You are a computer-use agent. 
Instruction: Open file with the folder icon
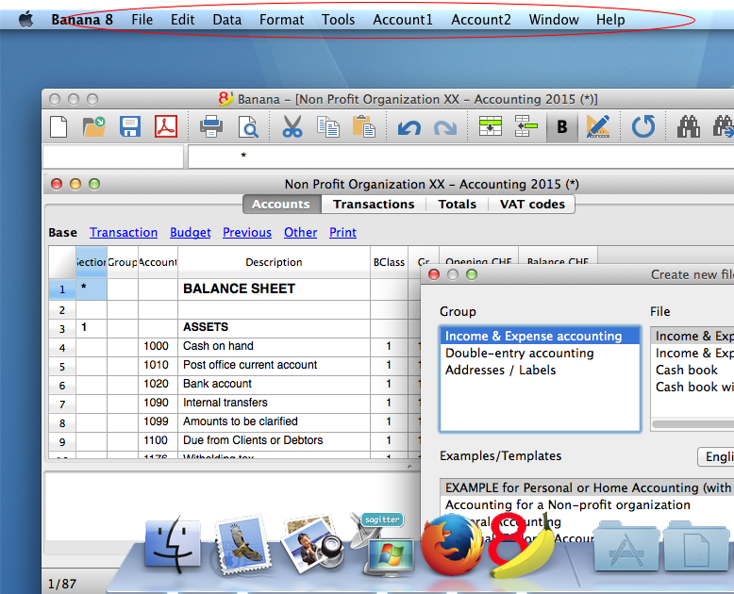(x=93, y=126)
